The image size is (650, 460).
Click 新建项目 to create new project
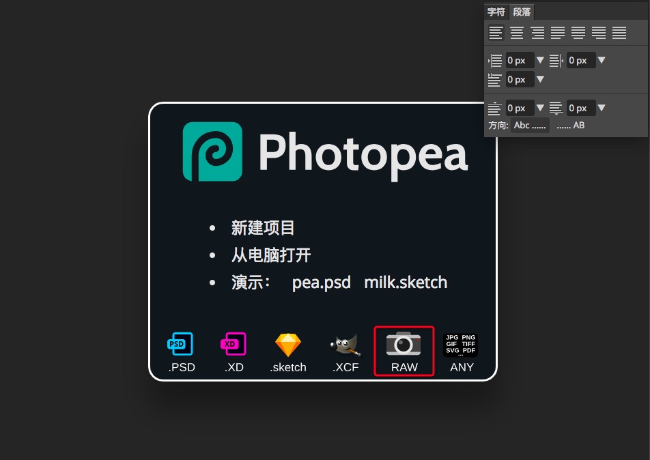[263, 228]
